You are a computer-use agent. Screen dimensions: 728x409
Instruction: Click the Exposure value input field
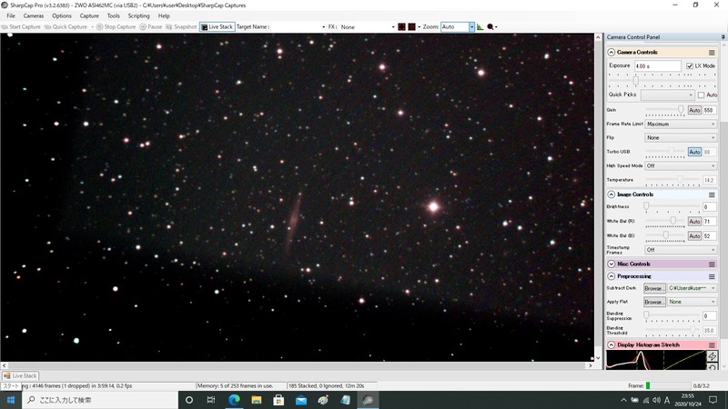point(657,66)
